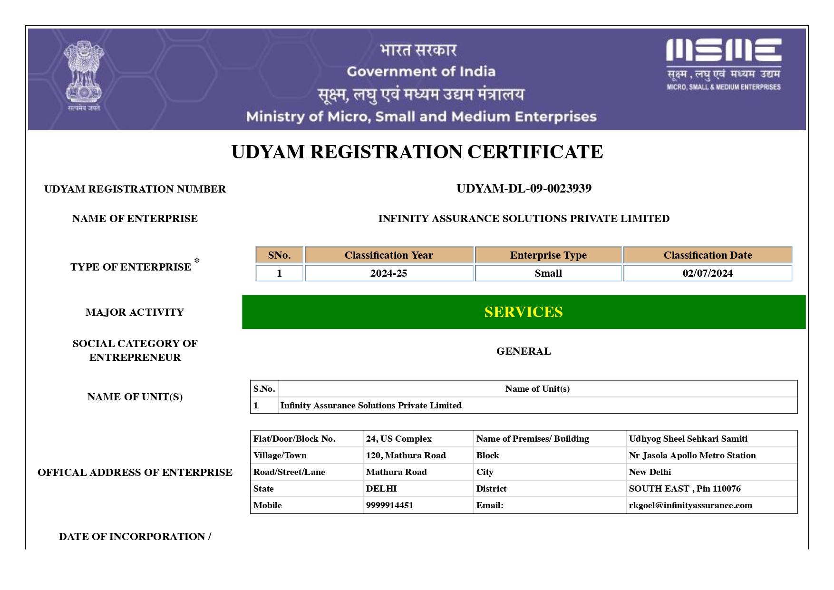Click the green SERVICES bar
Viewport: 834px width, 590px height.
(524, 312)
